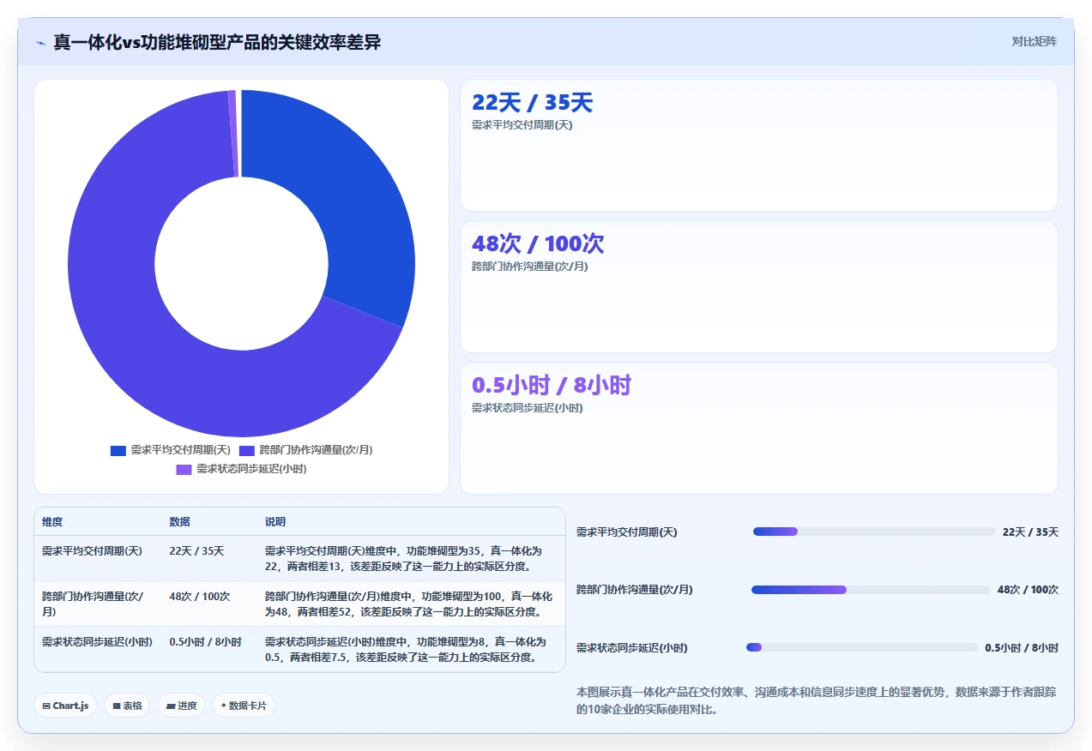Click the 需求状态同步延迟(小时) progress bar
The image size is (1092, 751).
[x=862, y=647]
